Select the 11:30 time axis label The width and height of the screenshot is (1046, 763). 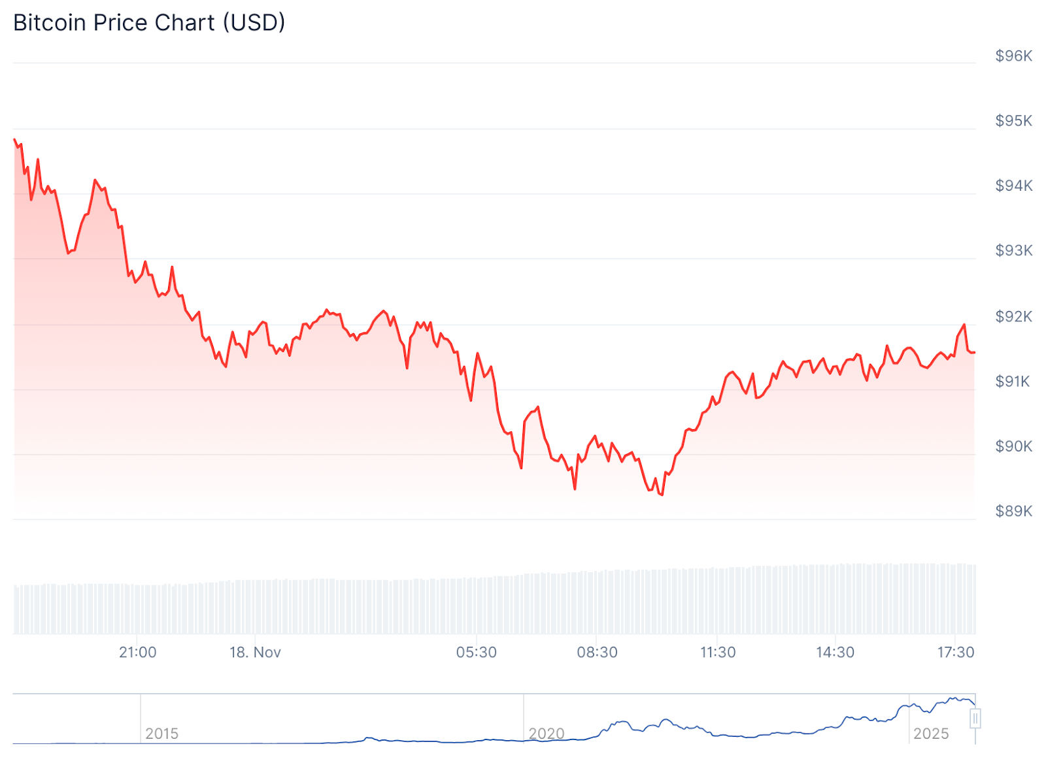click(718, 652)
